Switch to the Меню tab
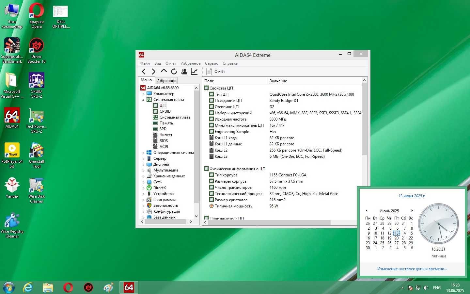The width and height of the screenshot is (470, 294). [146, 80]
